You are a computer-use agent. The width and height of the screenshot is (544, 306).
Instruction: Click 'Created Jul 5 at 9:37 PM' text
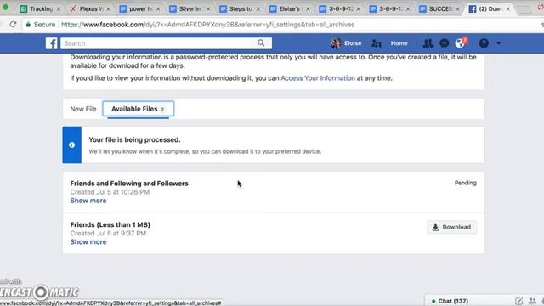108,234
